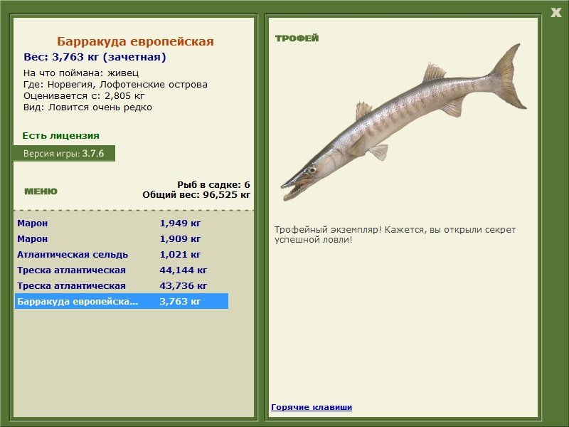
Task: Click the Трофейный экземпляр description text
Action: click(x=395, y=235)
